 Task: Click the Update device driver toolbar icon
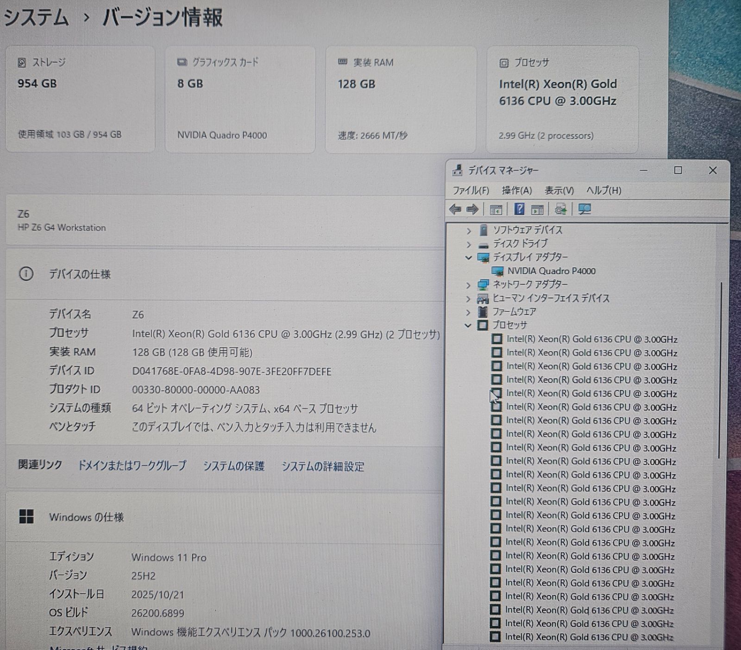pos(561,210)
